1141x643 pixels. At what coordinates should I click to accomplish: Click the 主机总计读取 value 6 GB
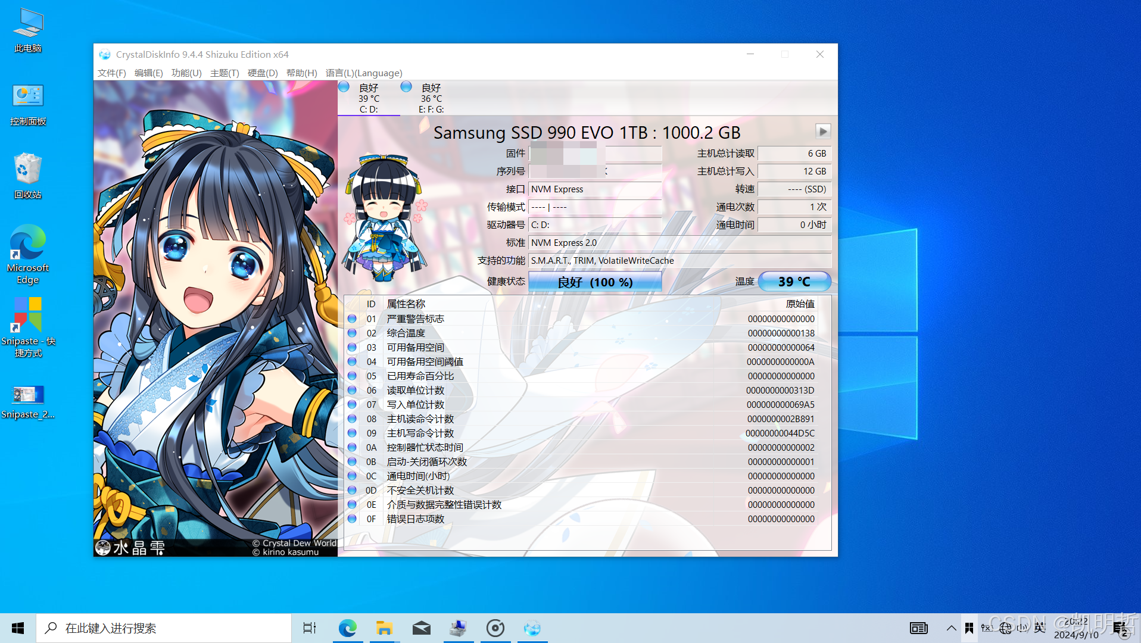coord(794,154)
